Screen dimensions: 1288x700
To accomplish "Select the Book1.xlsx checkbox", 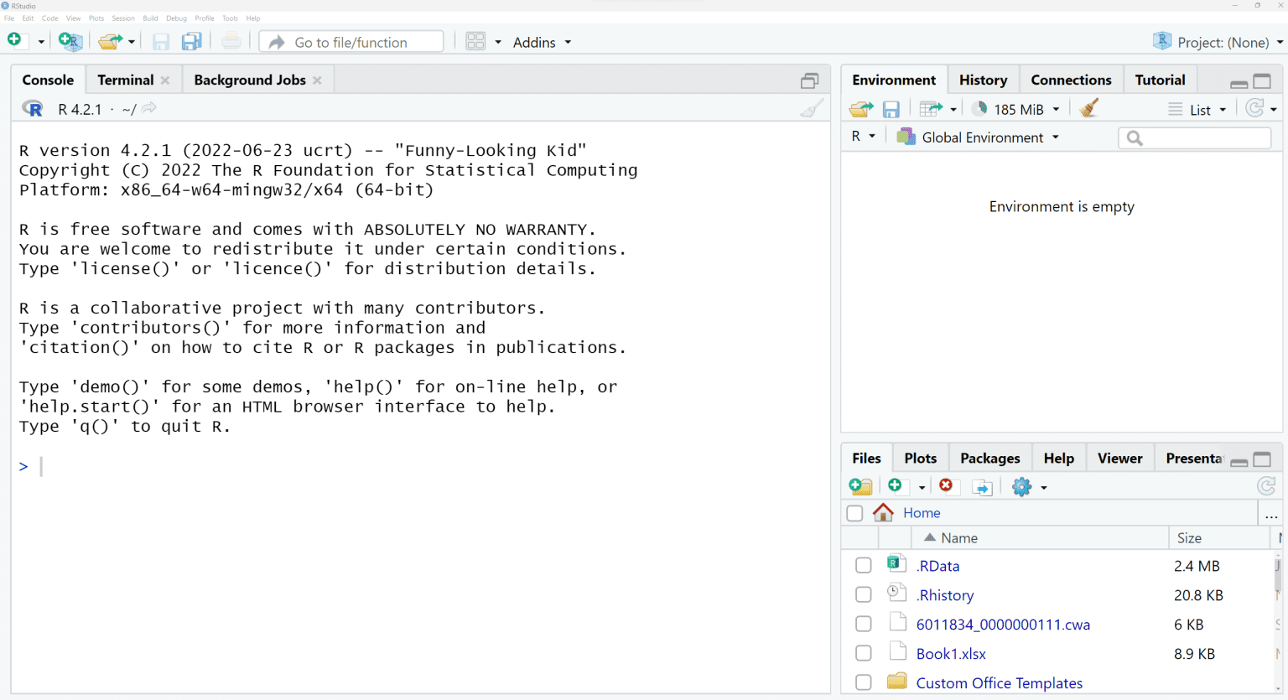I will [x=864, y=654].
